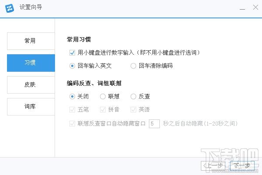
Task: Click the 编码反查、词组联想 heading
Action: 94,83
